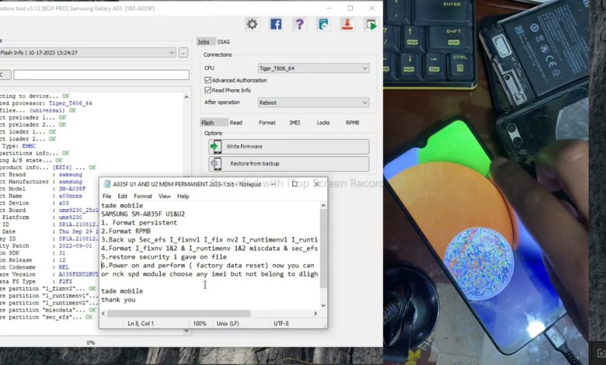Open help with the purple question mark
The width and height of the screenshot is (606, 365).
point(299,25)
